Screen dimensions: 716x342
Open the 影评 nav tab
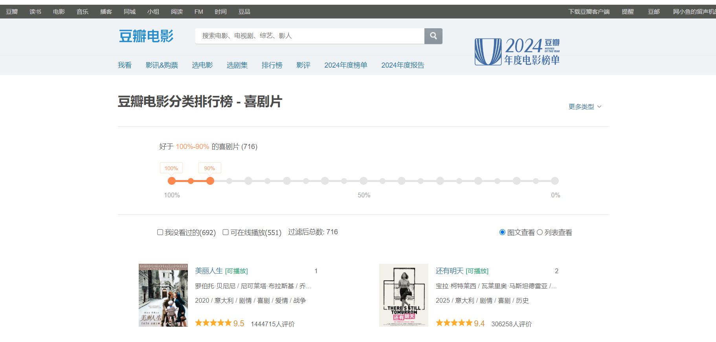point(303,65)
